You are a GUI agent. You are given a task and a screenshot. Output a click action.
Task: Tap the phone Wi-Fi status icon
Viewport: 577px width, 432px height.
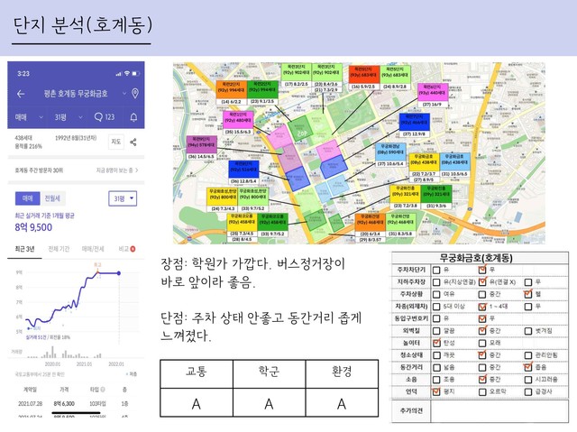[x=127, y=74]
